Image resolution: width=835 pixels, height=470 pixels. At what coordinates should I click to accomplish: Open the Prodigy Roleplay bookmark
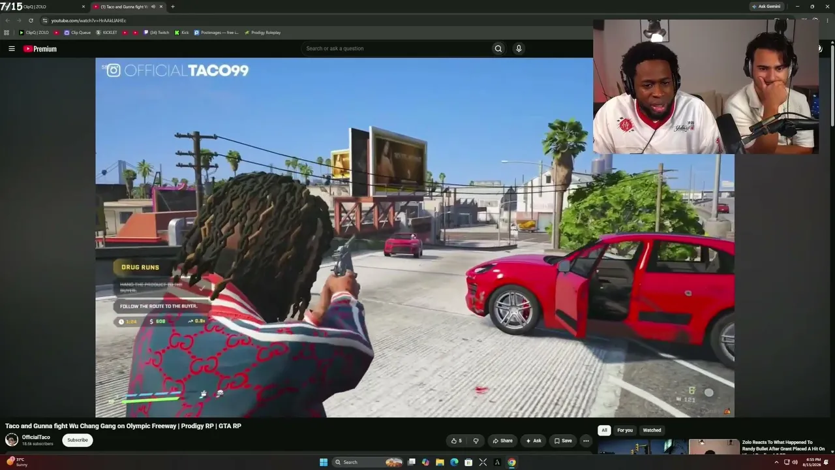click(262, 33)
